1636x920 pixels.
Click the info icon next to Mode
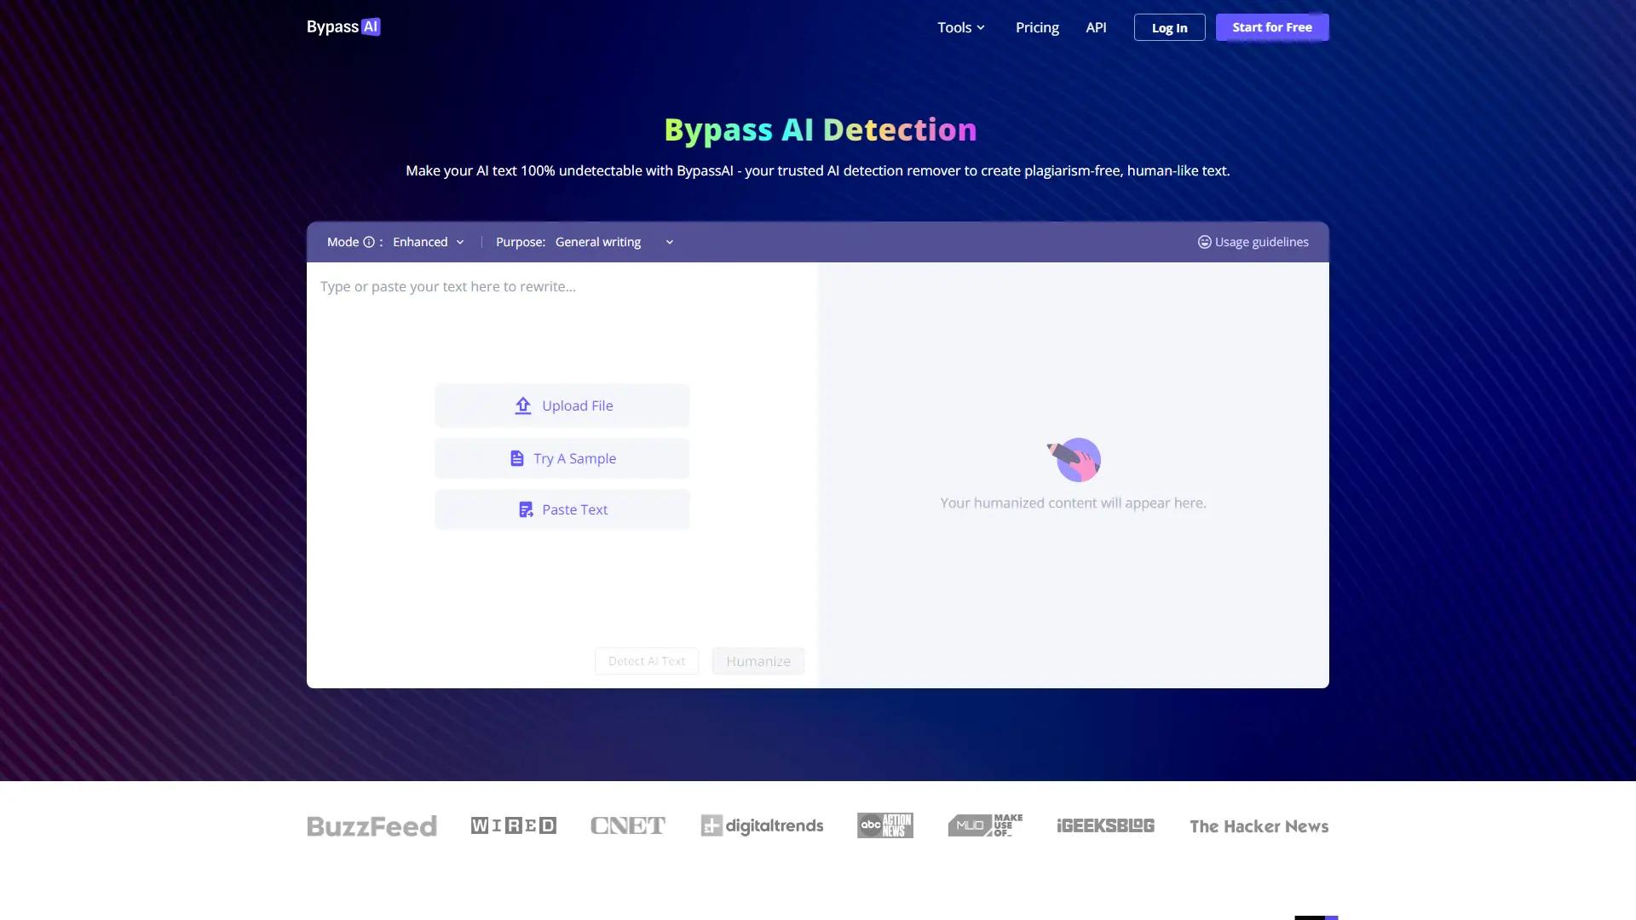pyautogui.click(x=369, y=242)
